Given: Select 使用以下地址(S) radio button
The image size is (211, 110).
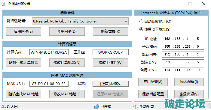Looking at the screenshot, I should coord(141,29).
